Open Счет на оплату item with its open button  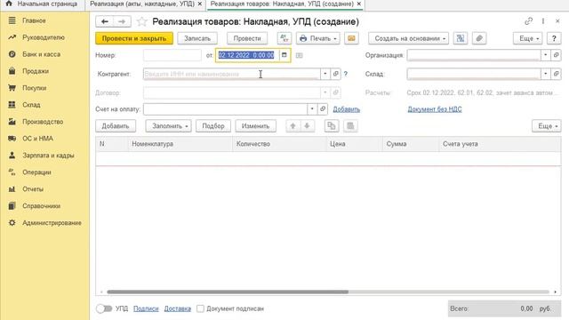[323, 108]
